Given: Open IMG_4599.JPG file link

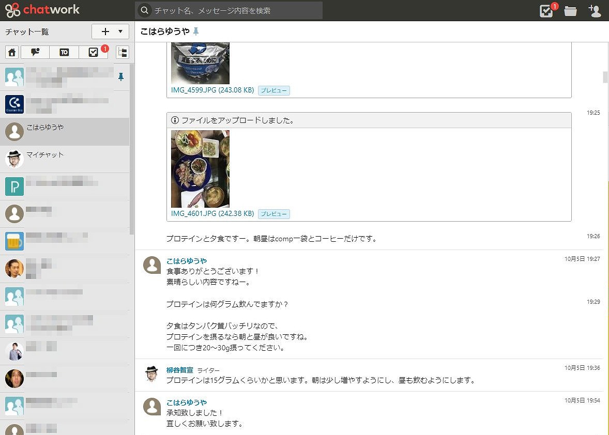Looking at the screenshot, I should 212,90.
